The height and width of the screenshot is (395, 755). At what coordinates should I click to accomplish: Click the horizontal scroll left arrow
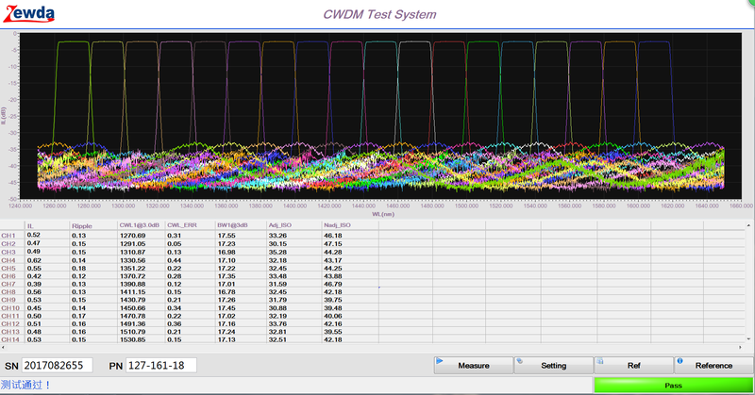(x=4, y=347)
